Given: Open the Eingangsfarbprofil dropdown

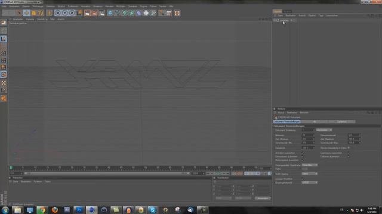Looking at the screenshot, I should (x=309, y=182).
